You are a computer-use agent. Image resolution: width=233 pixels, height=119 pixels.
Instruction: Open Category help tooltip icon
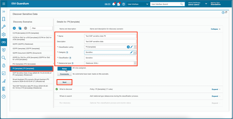(x=67, y=52)
